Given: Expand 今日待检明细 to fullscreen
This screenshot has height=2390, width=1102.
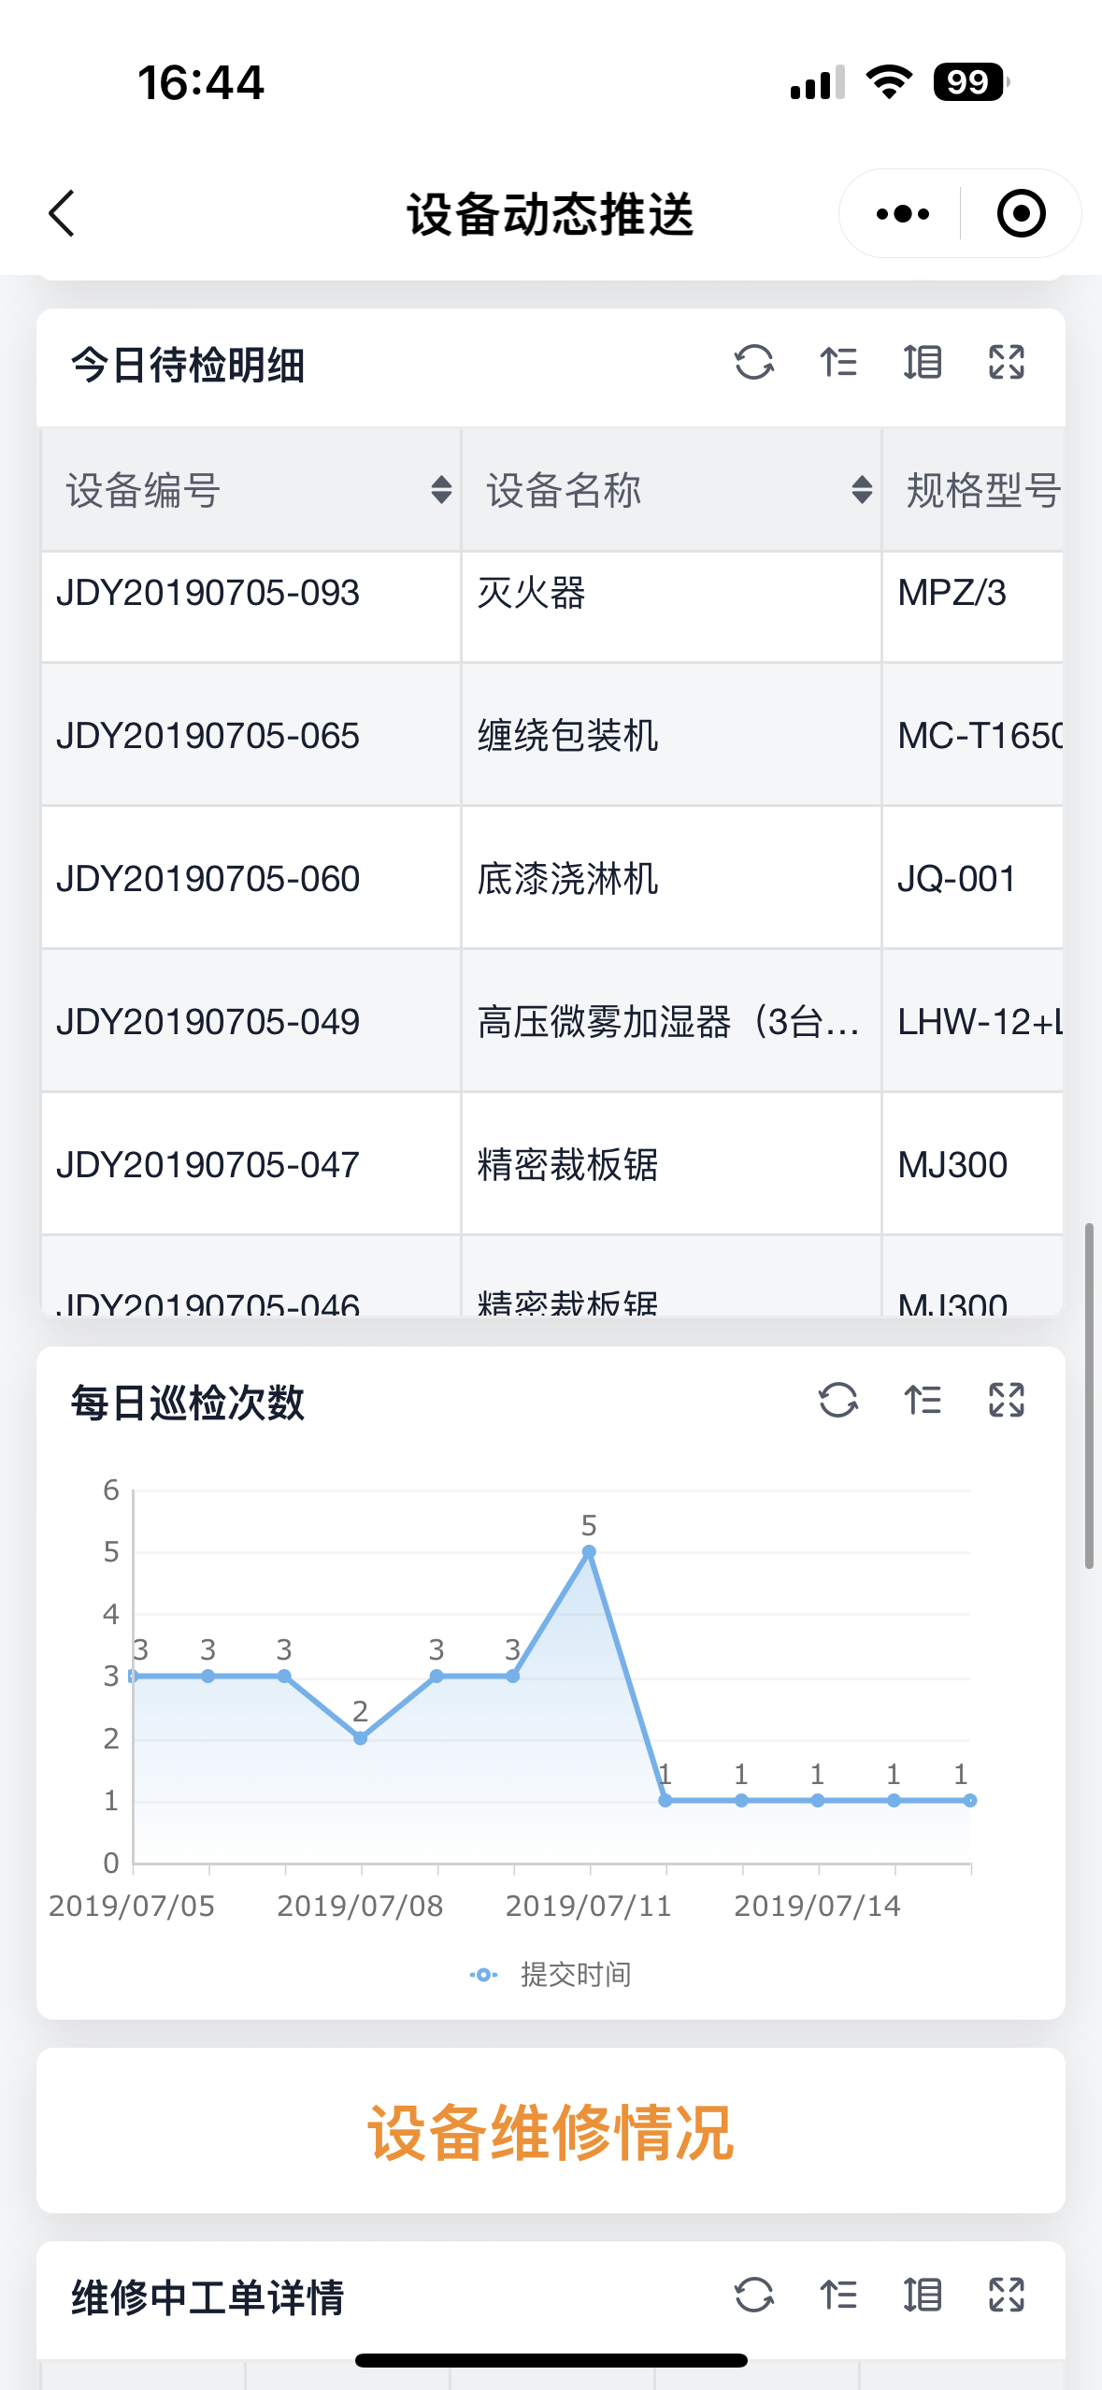Looking at the screenshot, I should (x=1007, y=363).
